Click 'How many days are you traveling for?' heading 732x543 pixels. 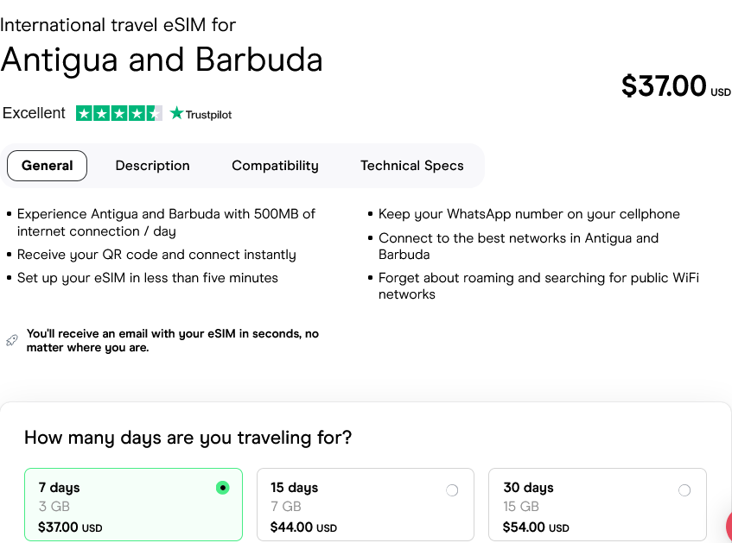(188, 438)
